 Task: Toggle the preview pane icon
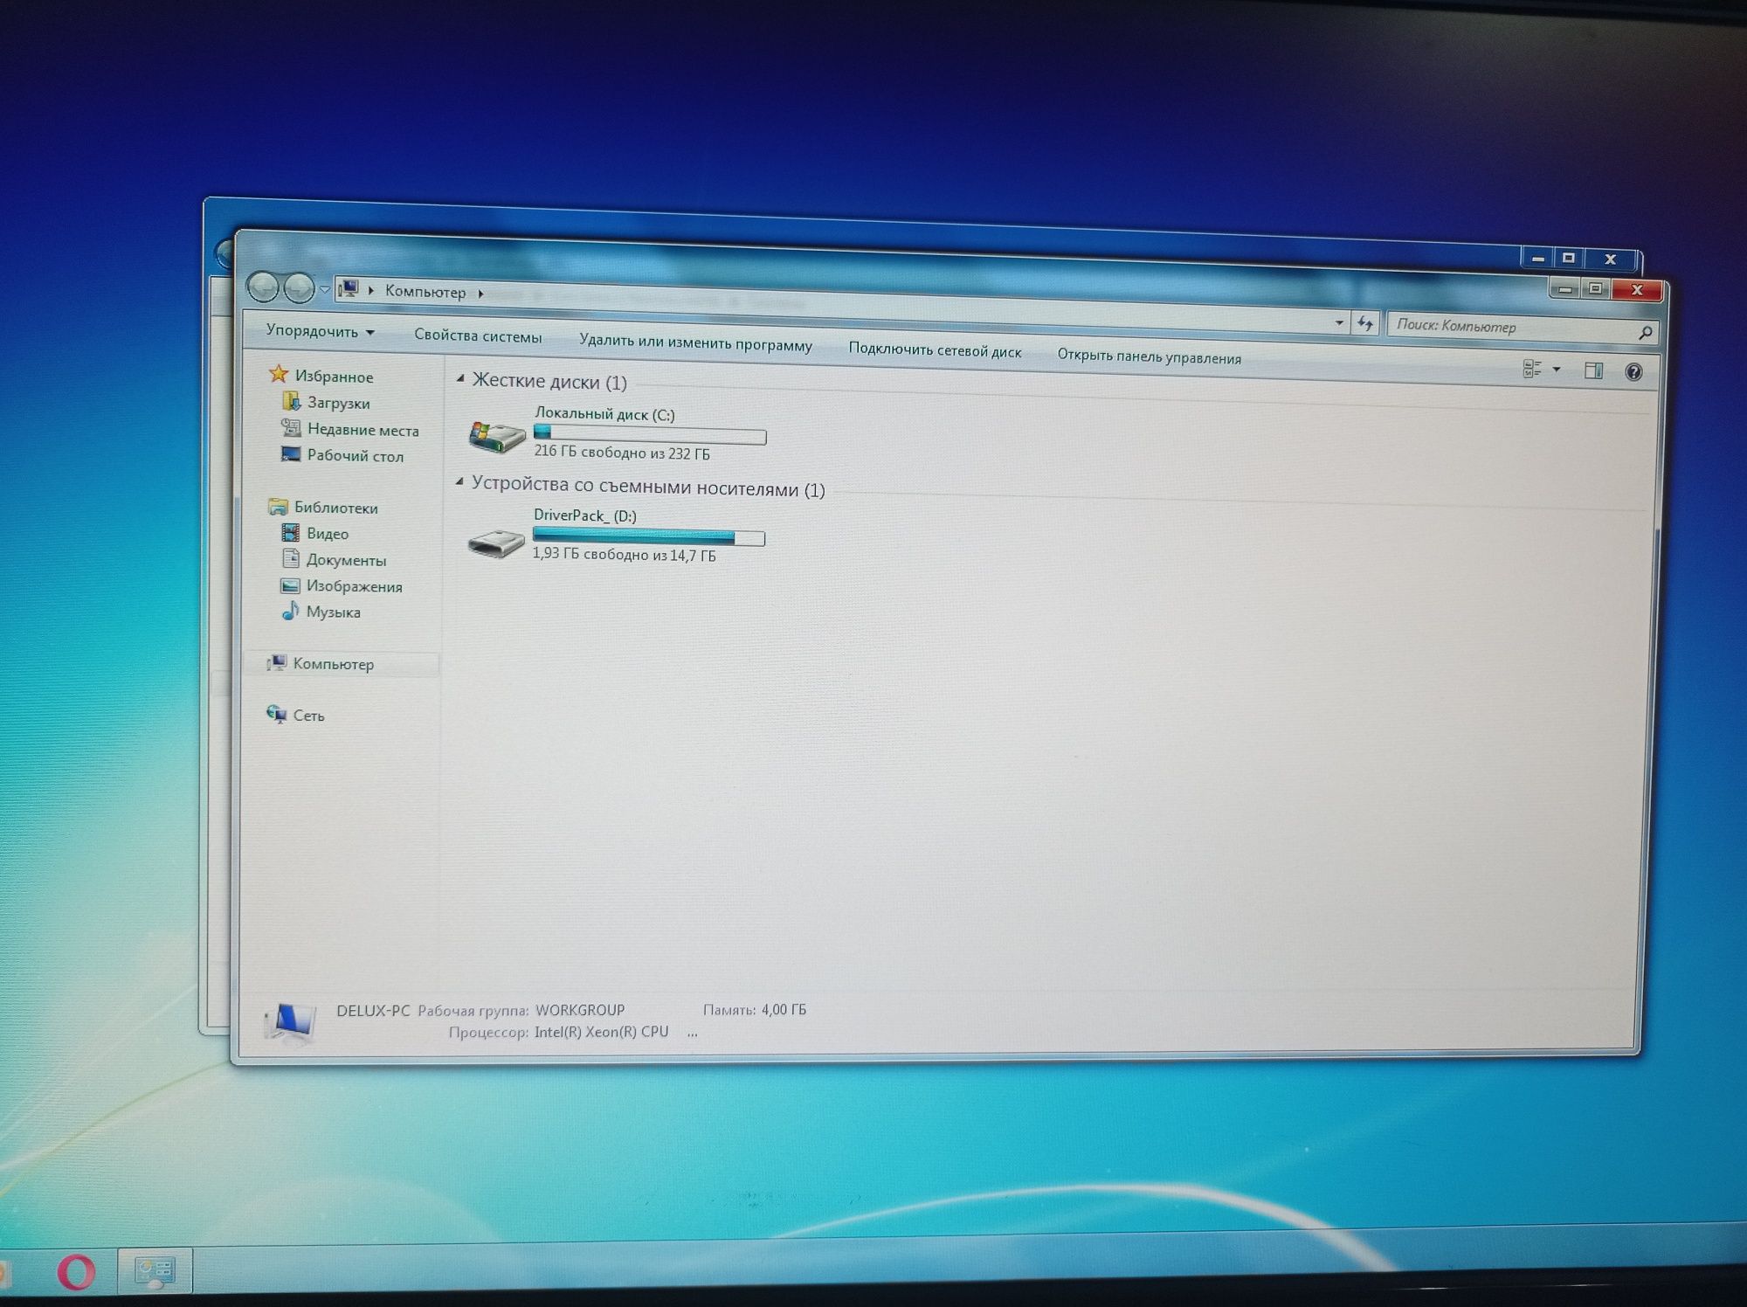coord(1593,370)
